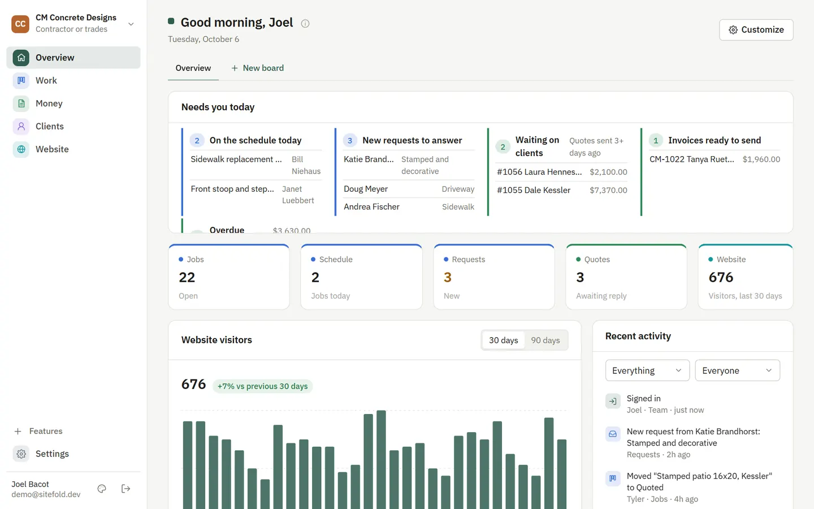The image size is (814, 509).
Task: Open the Requests 3 New card
Action: click(494, 277)
